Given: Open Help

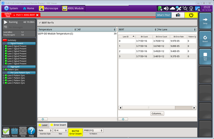Looking at the screenshot, I should pos(32,132).
